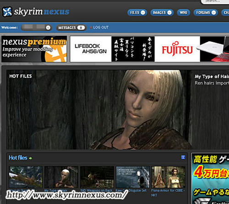Click the skyrim nexus site title text

42,11
